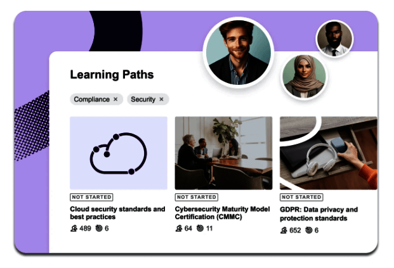Remove the Compliance filter tag
The height and width of the screenshot is (268, 394).
click(115, 99)
